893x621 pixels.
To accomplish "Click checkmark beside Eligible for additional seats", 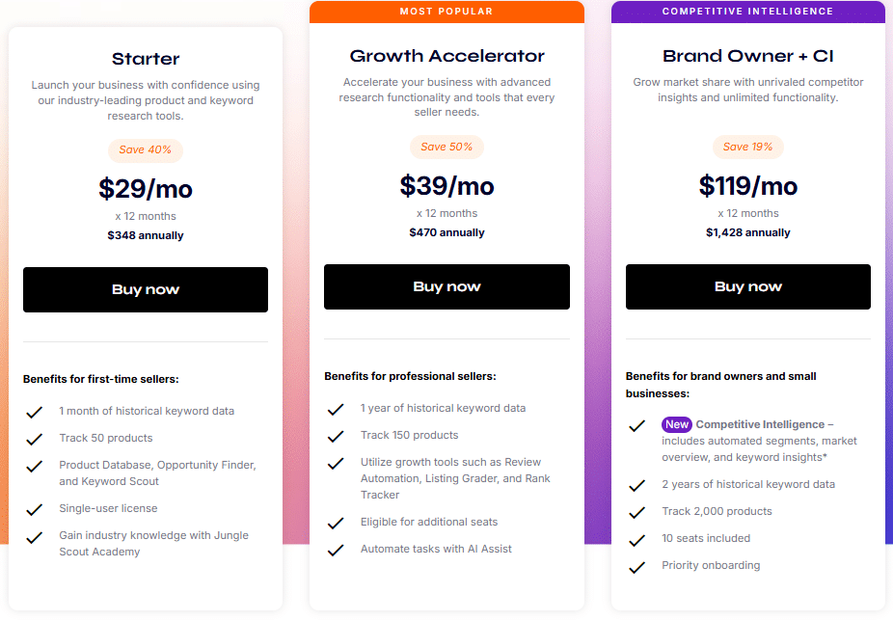I will pyautogui.click(x=336, y=523).
